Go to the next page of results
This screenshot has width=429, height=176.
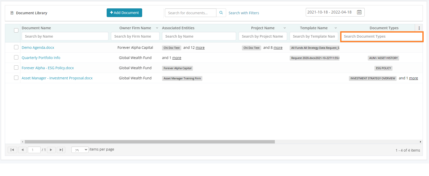51,150
